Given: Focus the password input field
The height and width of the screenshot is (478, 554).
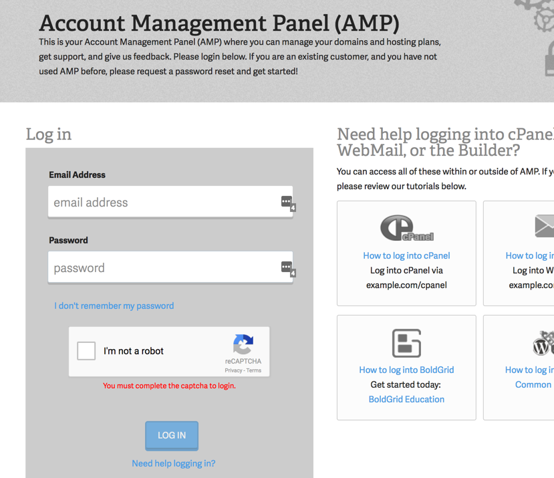Looking at the screenshot, I should (170, 267).
